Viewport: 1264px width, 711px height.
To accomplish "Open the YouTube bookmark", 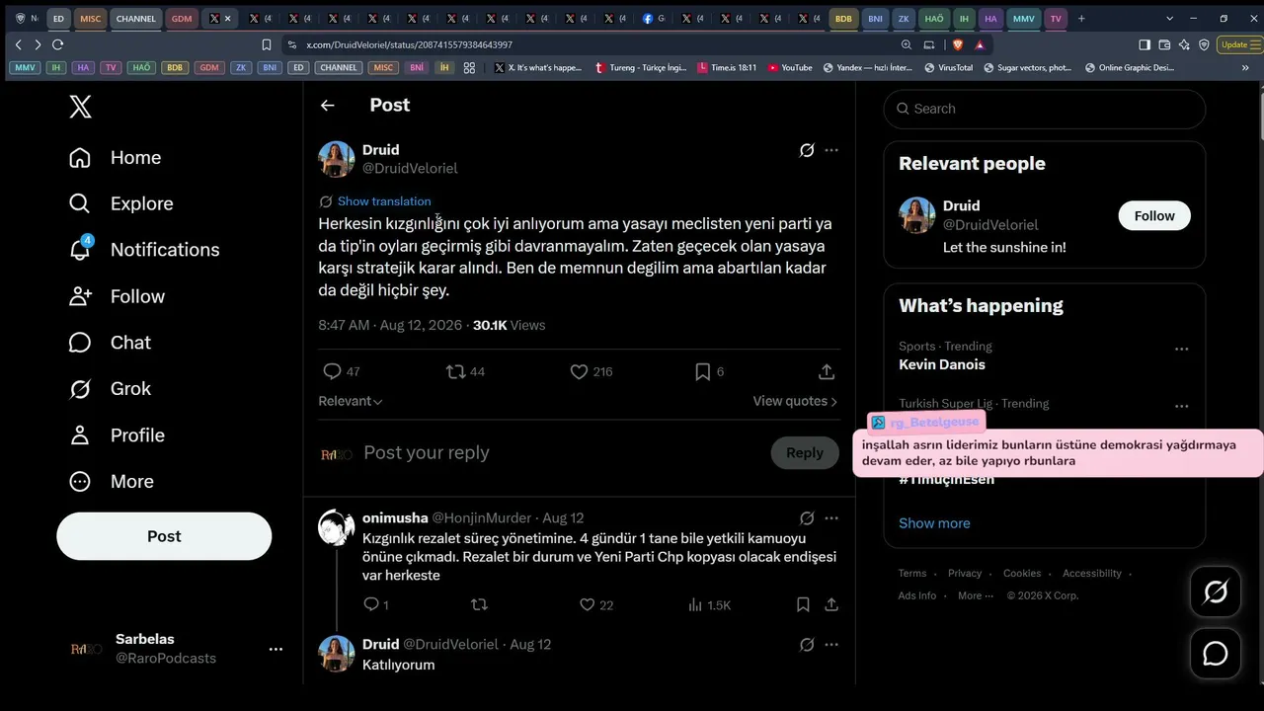I will click(x=789, y=68).
